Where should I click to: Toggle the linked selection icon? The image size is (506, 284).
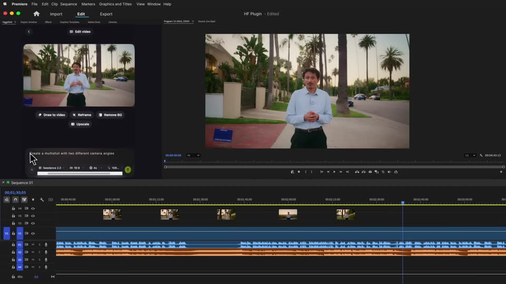(x=24, y=200)
